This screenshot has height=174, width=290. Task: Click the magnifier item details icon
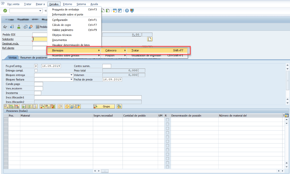[x=6, y=106]
